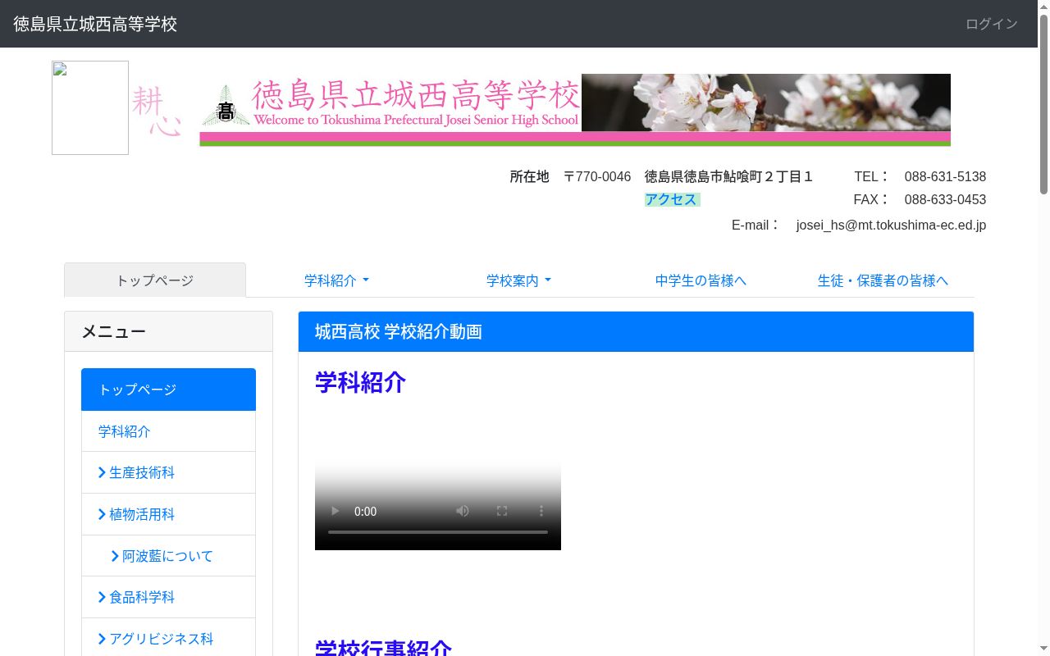Click the 学科紹介 heading above the video
The height and width of the screenshot is (656, 1050).
(360, 382)
